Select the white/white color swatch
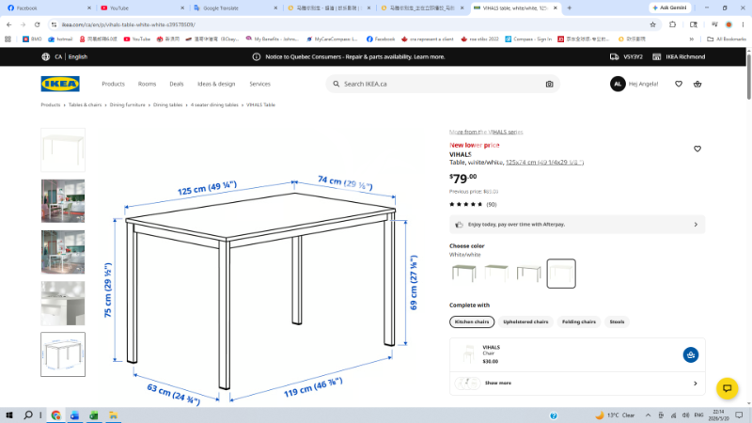 coord(561,274)
